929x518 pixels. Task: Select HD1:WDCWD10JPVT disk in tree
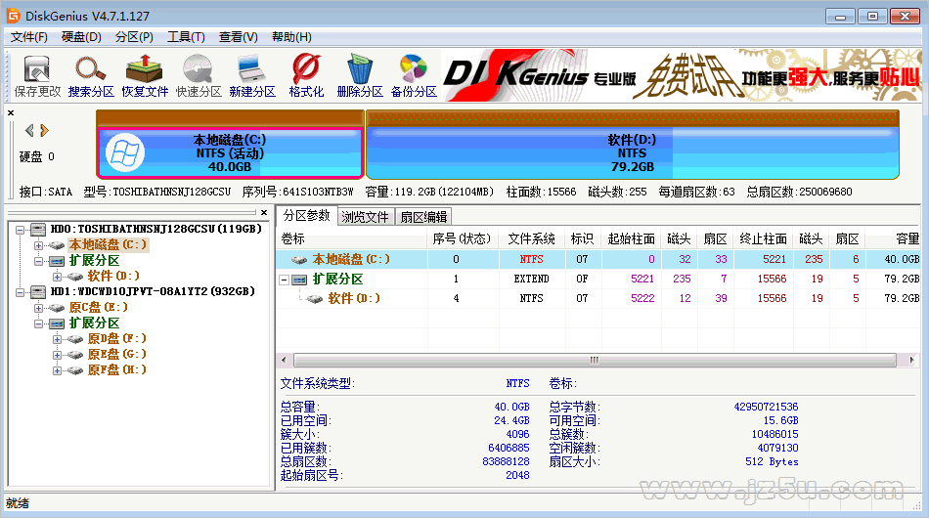[153, 291]
